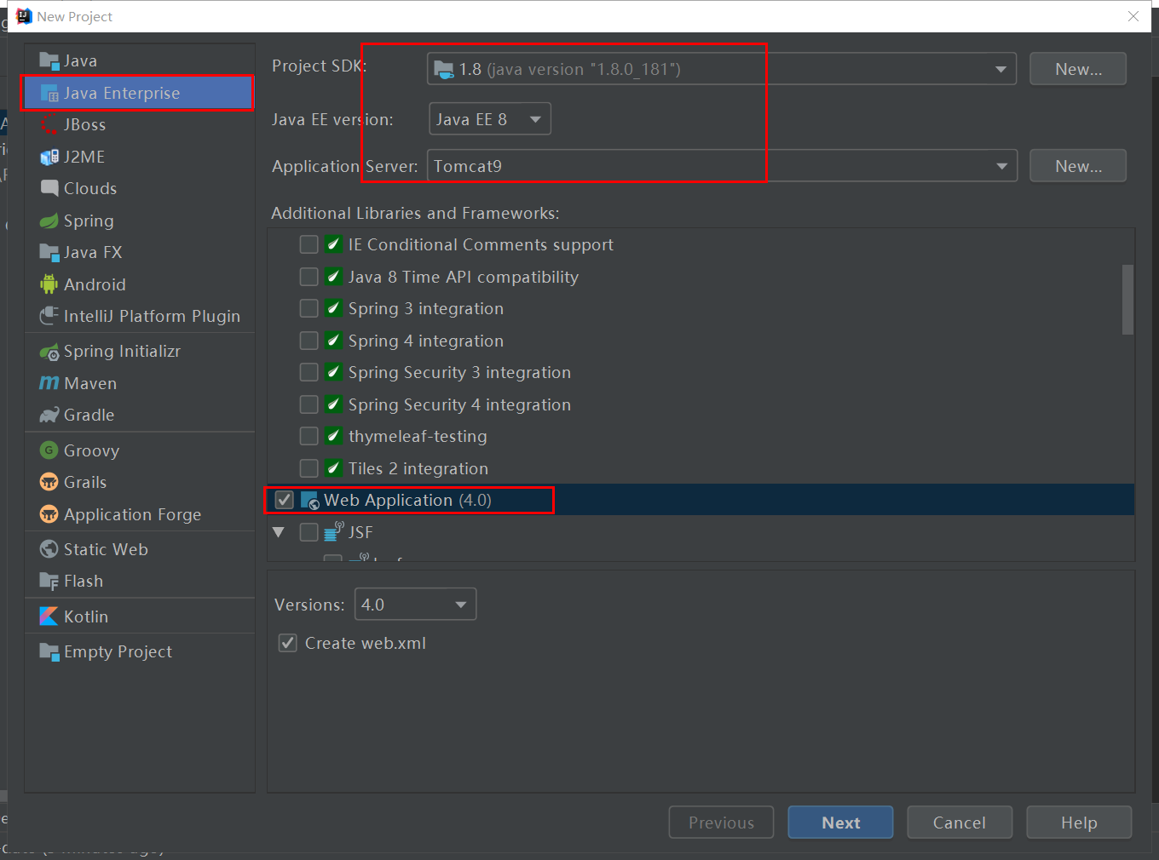The width and height of the screenshot is (1159, 860).
Task: Check Java 8 Time API compatibility
Action: tap(309, 277)
